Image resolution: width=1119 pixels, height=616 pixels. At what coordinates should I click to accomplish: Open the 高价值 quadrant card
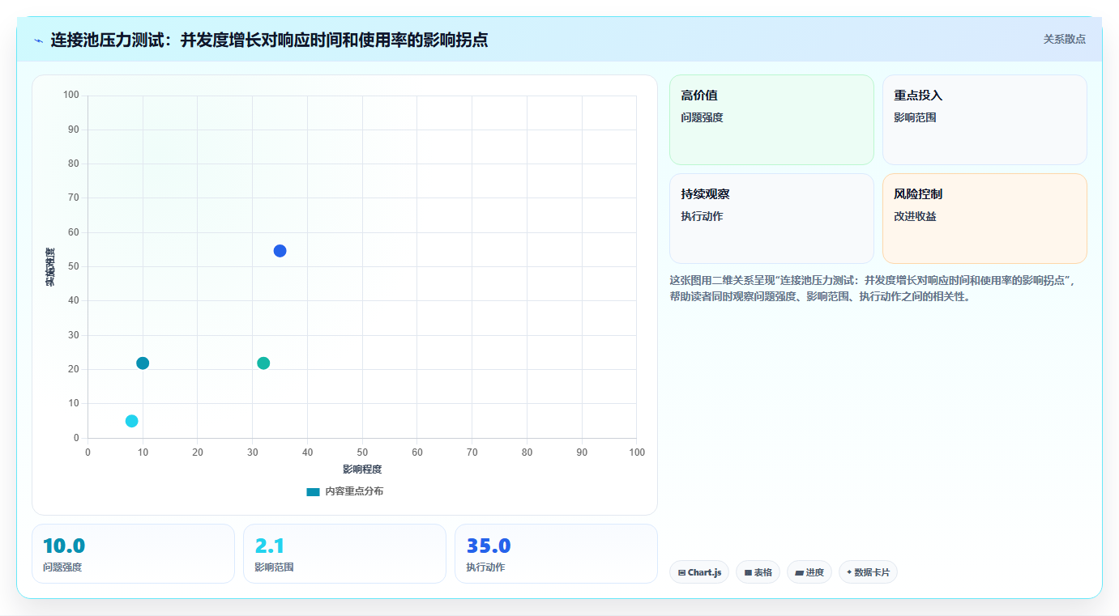pos(771,120)
